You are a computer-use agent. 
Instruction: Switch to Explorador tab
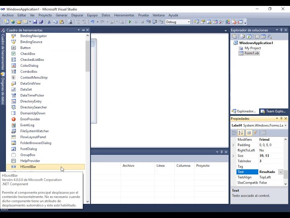pyautogui.click(x=244, y=111)
